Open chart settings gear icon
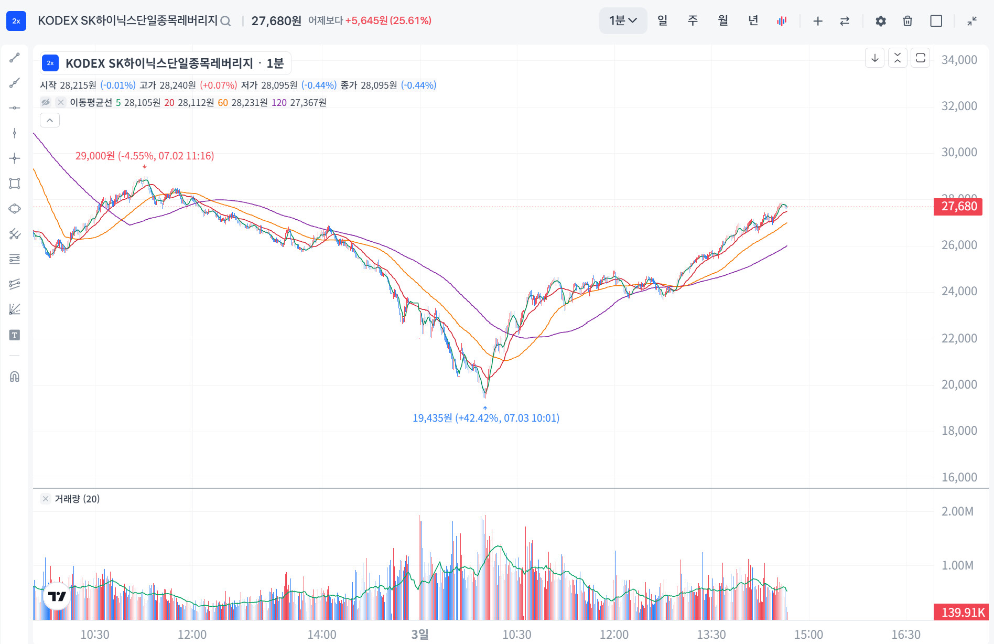This screenshot has height=644, width=994. [x=881, y=21]
